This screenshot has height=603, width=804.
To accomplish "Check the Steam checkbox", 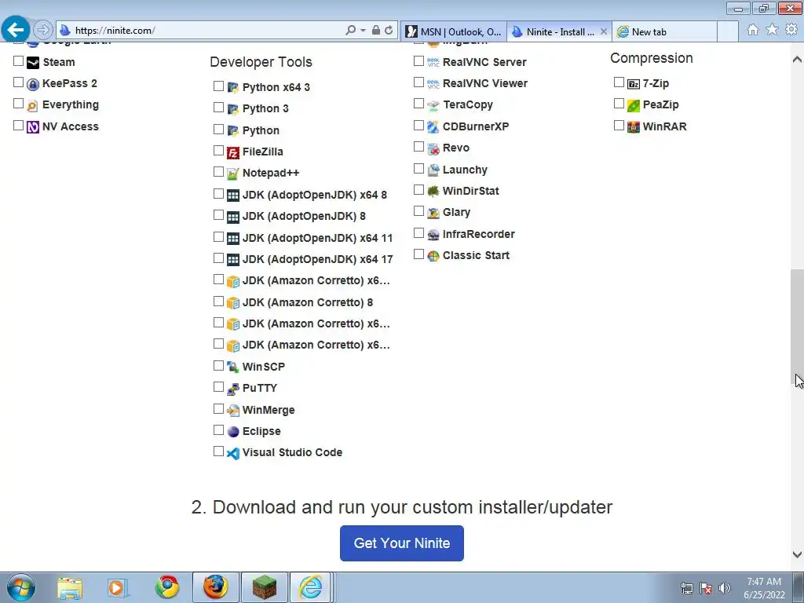I will pyautogui.click(x=19, y=61).
